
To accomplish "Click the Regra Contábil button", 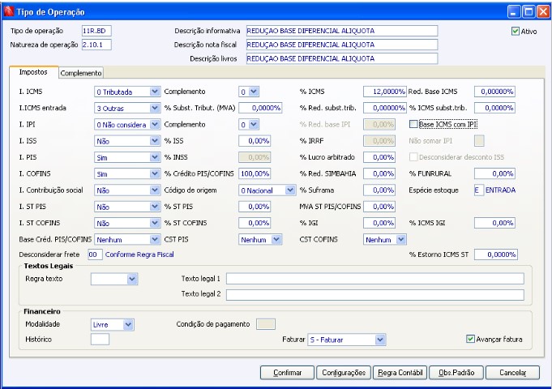I will (400, 373).
